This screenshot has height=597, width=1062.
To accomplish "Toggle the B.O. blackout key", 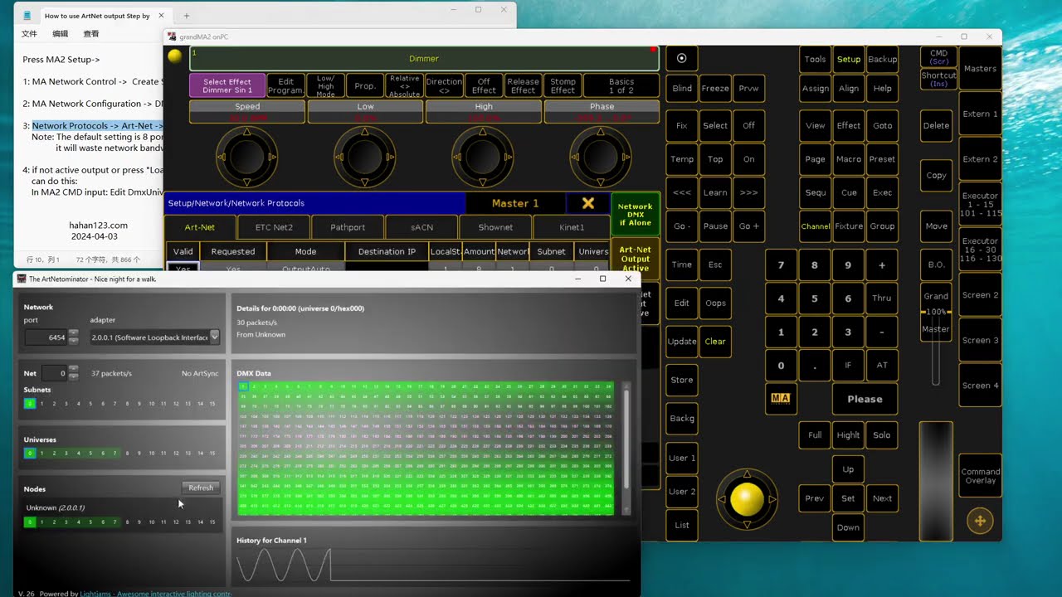I will 936,265.
